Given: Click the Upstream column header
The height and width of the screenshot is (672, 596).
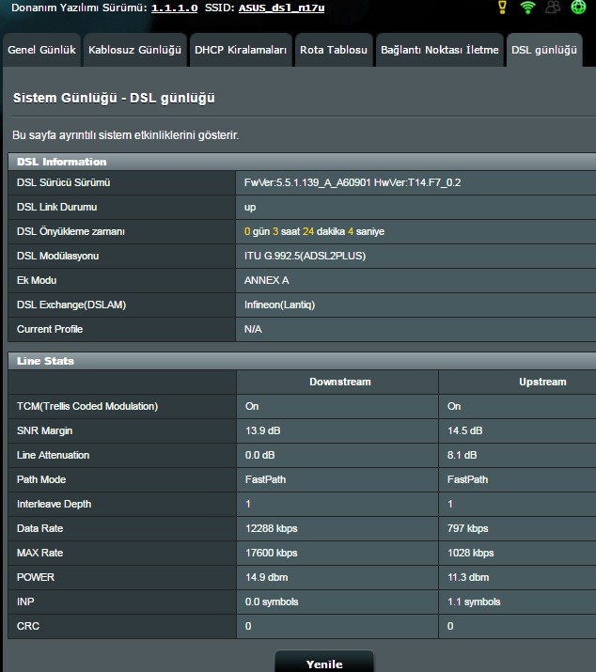Looking at the screenshot, I should point(542,382).
